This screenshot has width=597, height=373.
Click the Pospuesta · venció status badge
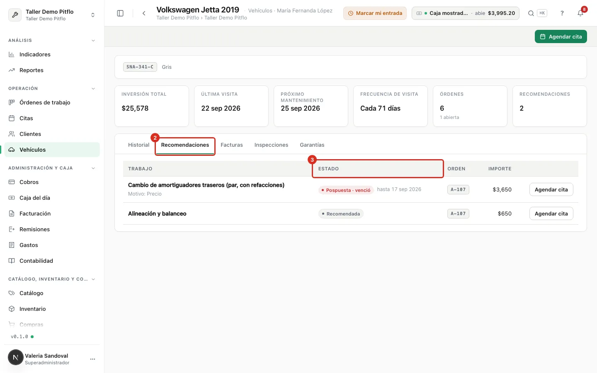coord(346,190)
